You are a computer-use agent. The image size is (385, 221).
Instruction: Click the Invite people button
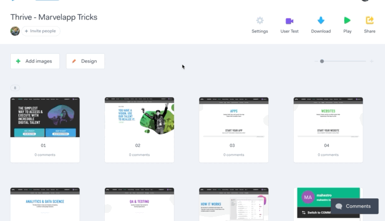pyautogui.click(x=41, y=31)
